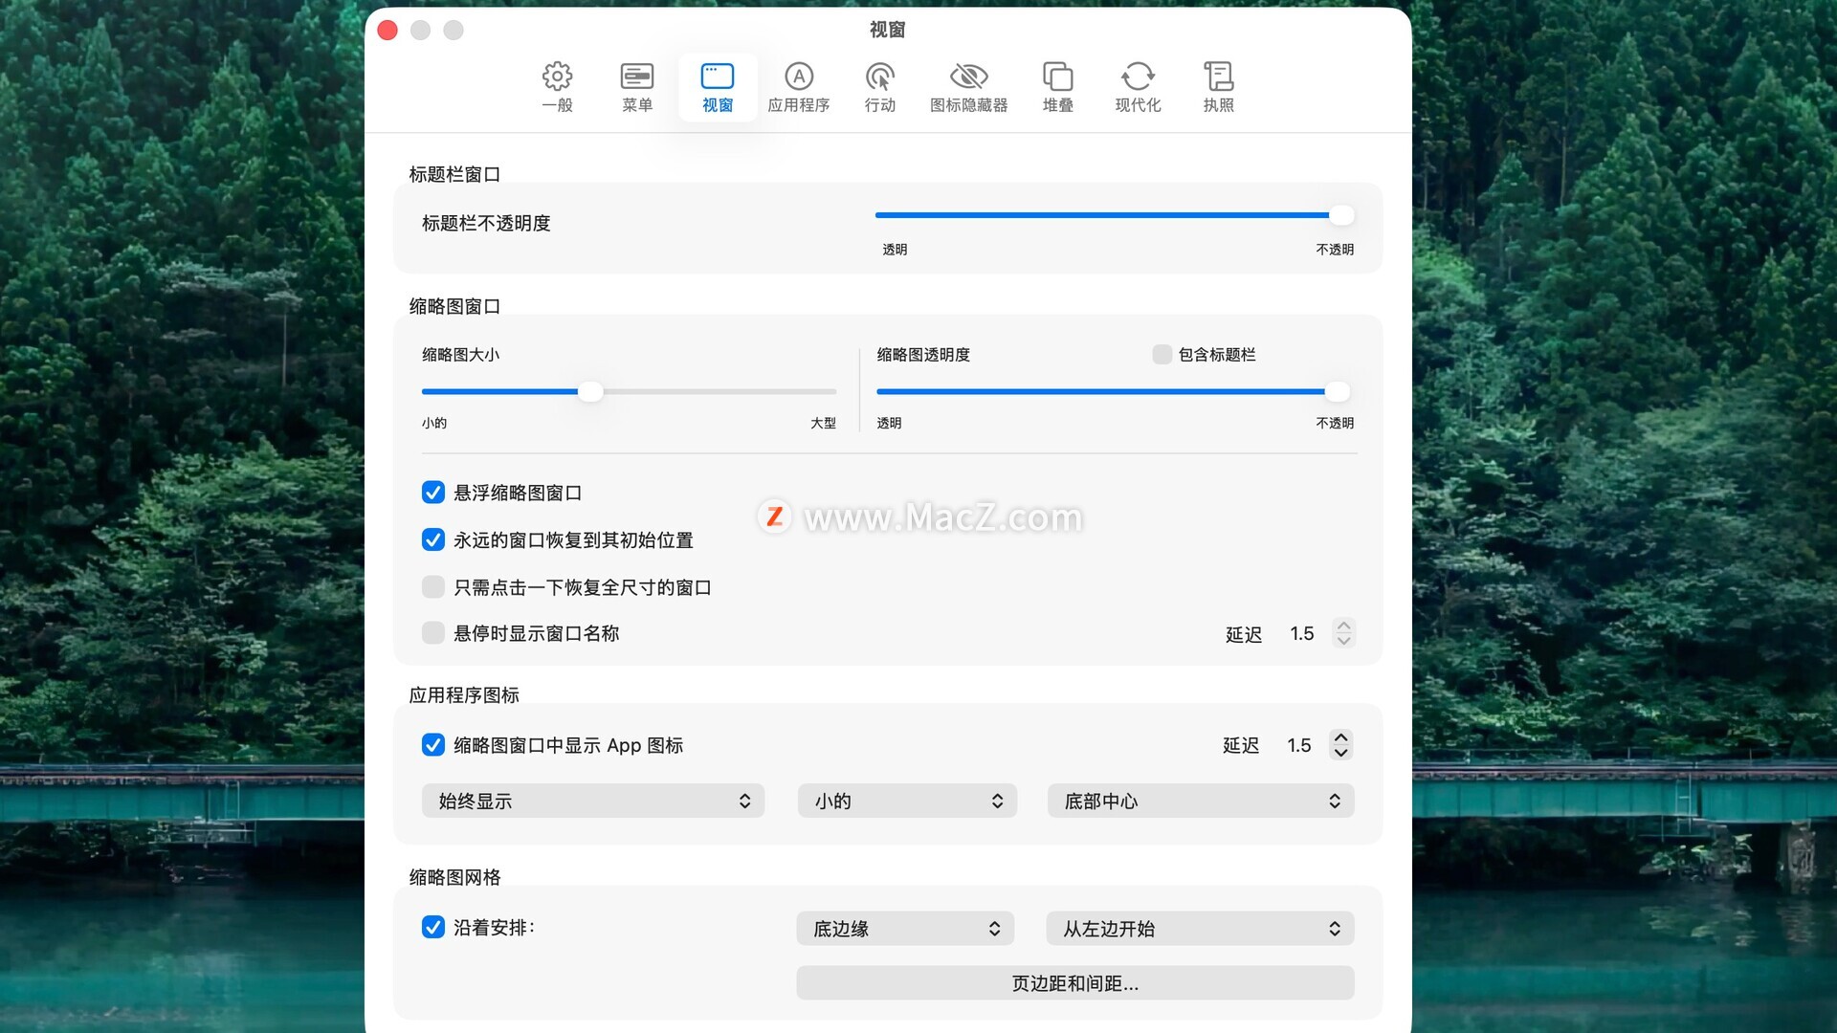This screenshot has height=1033, width=1837.
Task: Close the 视窗 preferences window
Action: (387, 30)
